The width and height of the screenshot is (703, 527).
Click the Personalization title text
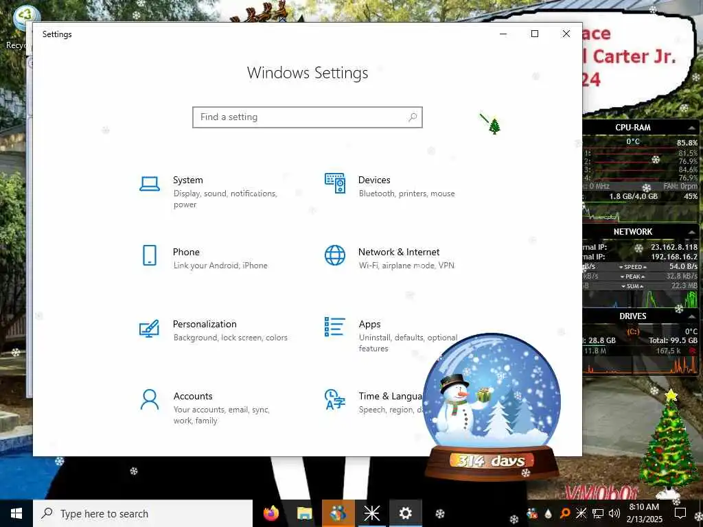pos(205,324)
